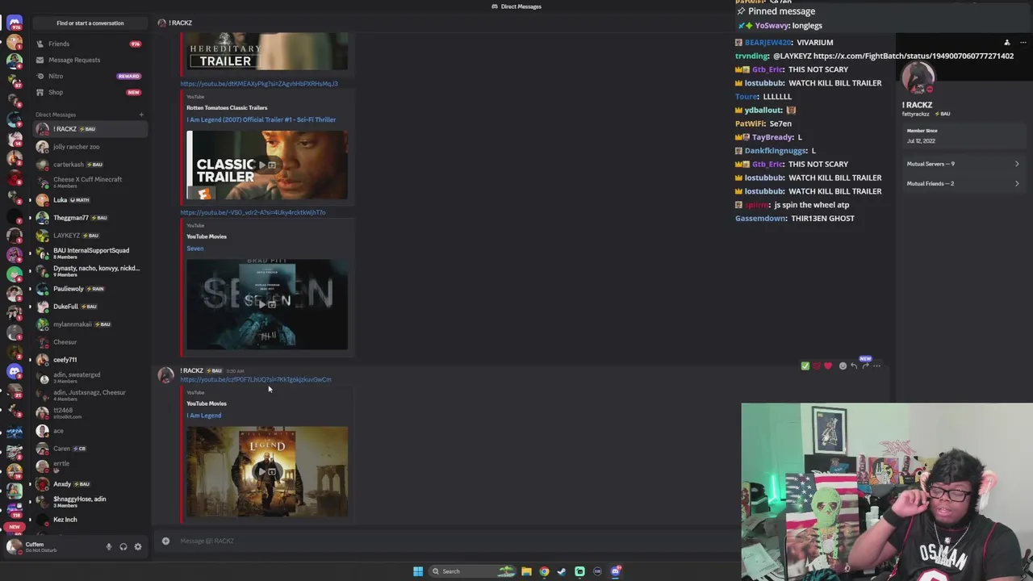This screenshot has width=1033, height=581.
Task: Reply to the message with the left-curved reply arrow
Action: point(854,366)
